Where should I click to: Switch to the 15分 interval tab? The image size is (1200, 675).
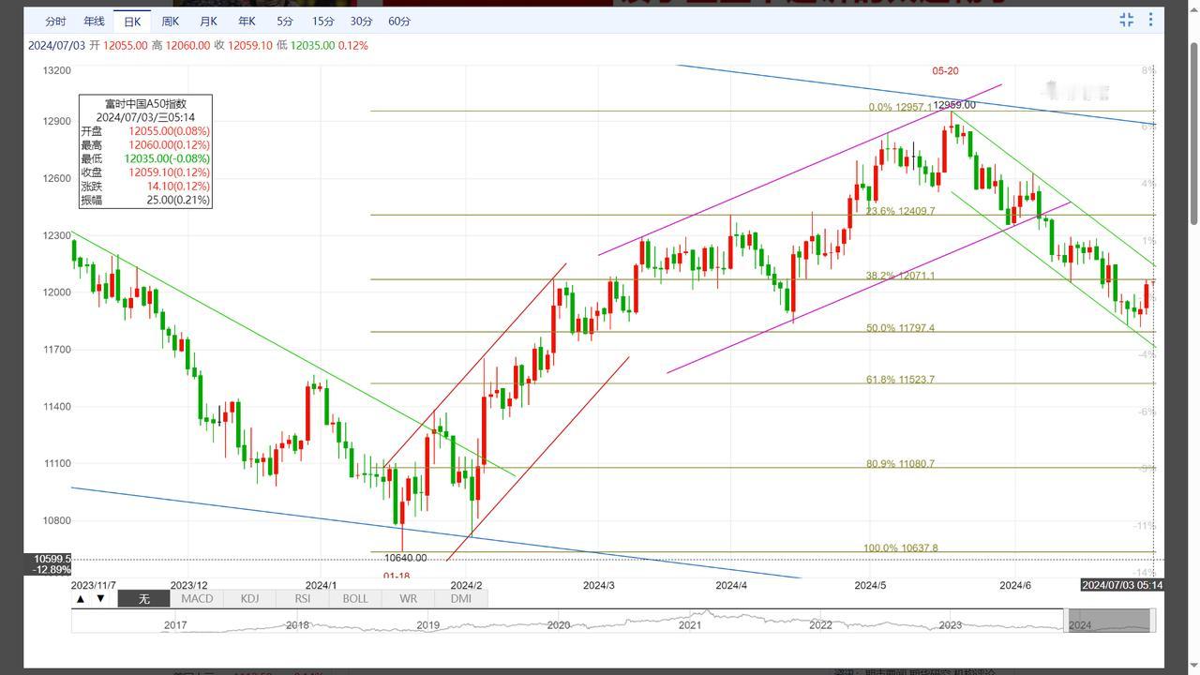point(322,21)
